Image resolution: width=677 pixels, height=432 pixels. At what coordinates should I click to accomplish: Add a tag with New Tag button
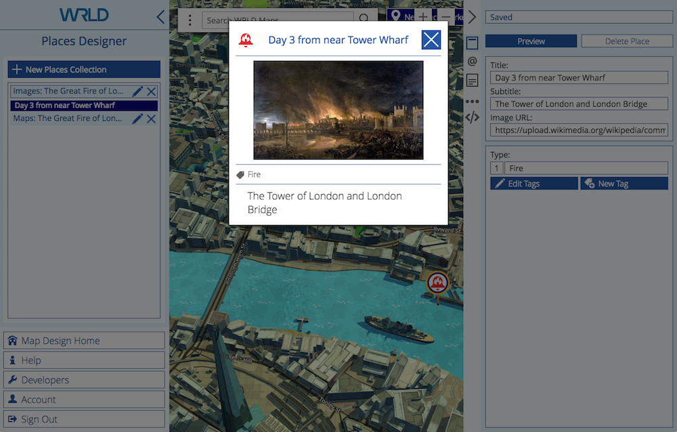coord(624,183)
